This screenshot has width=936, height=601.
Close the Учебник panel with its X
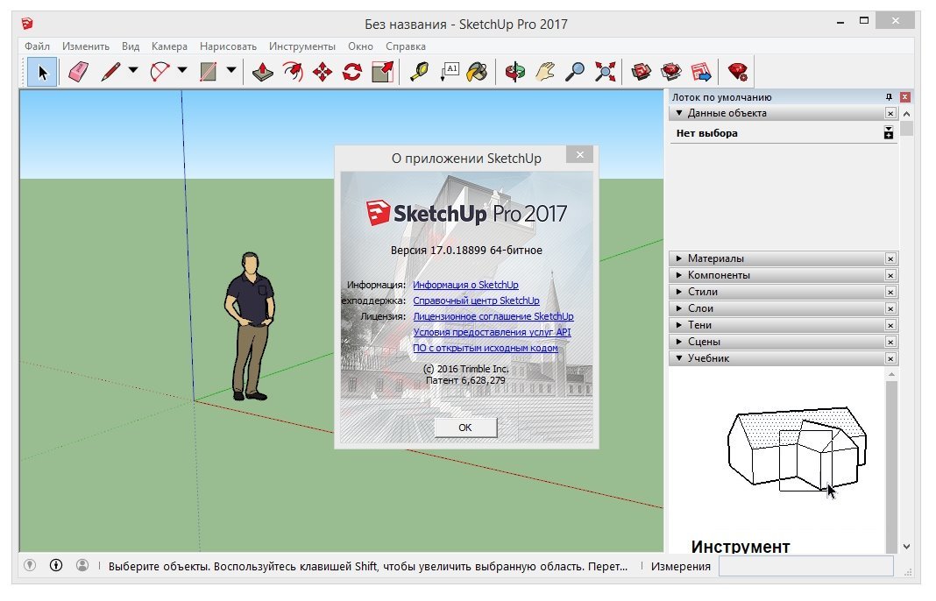tap(890, 358)
